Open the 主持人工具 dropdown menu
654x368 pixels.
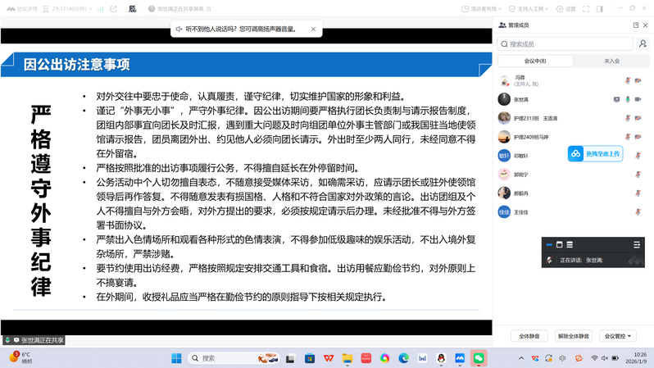tap(533, 8)
